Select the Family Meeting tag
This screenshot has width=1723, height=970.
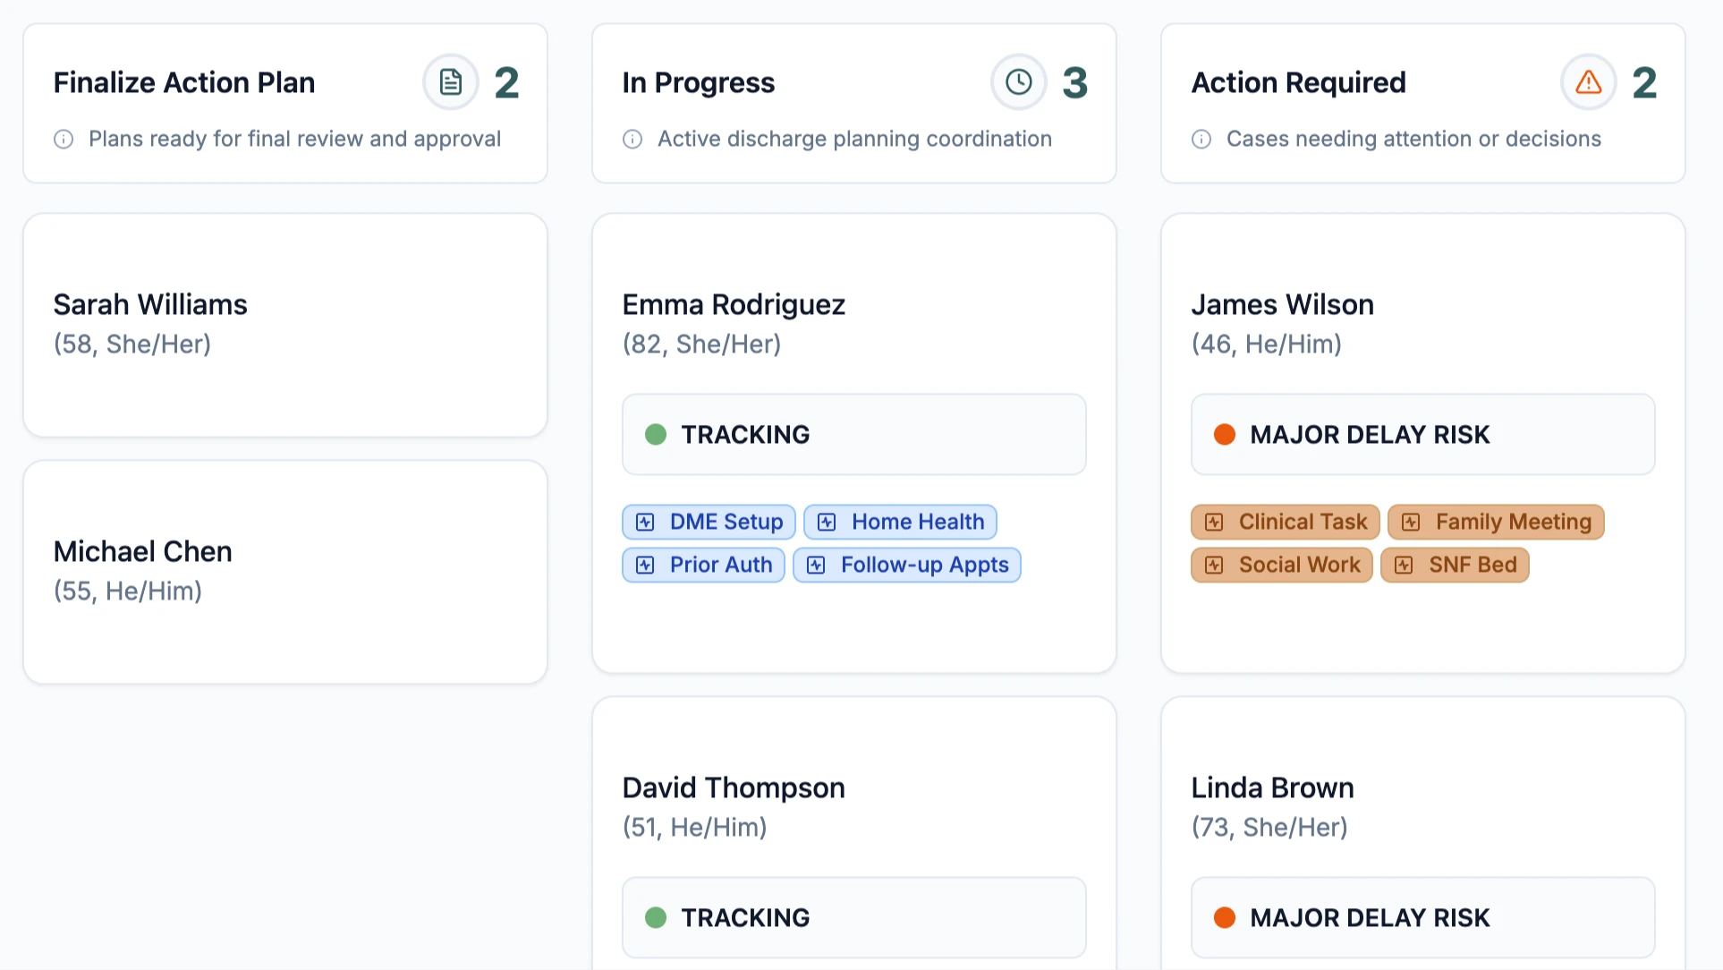[1496, 523]
